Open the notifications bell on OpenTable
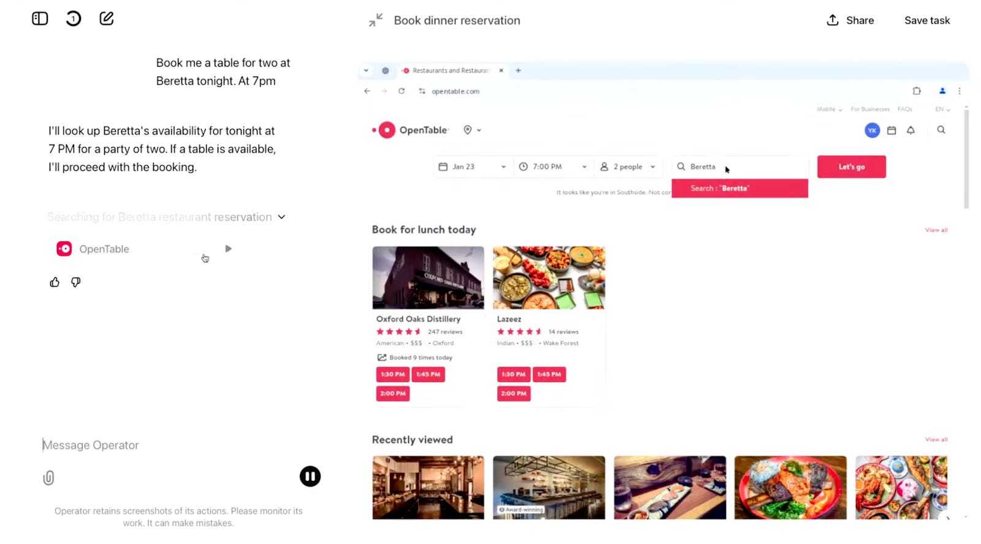 [911, 130]
